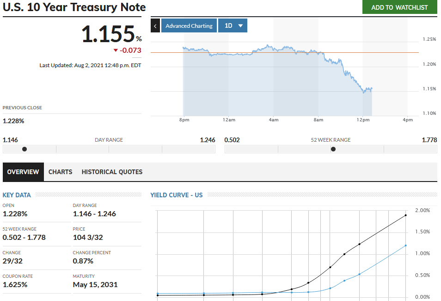
Task: Click the 1.246 high beside the Day Range bar
Action: click(208, 140)
